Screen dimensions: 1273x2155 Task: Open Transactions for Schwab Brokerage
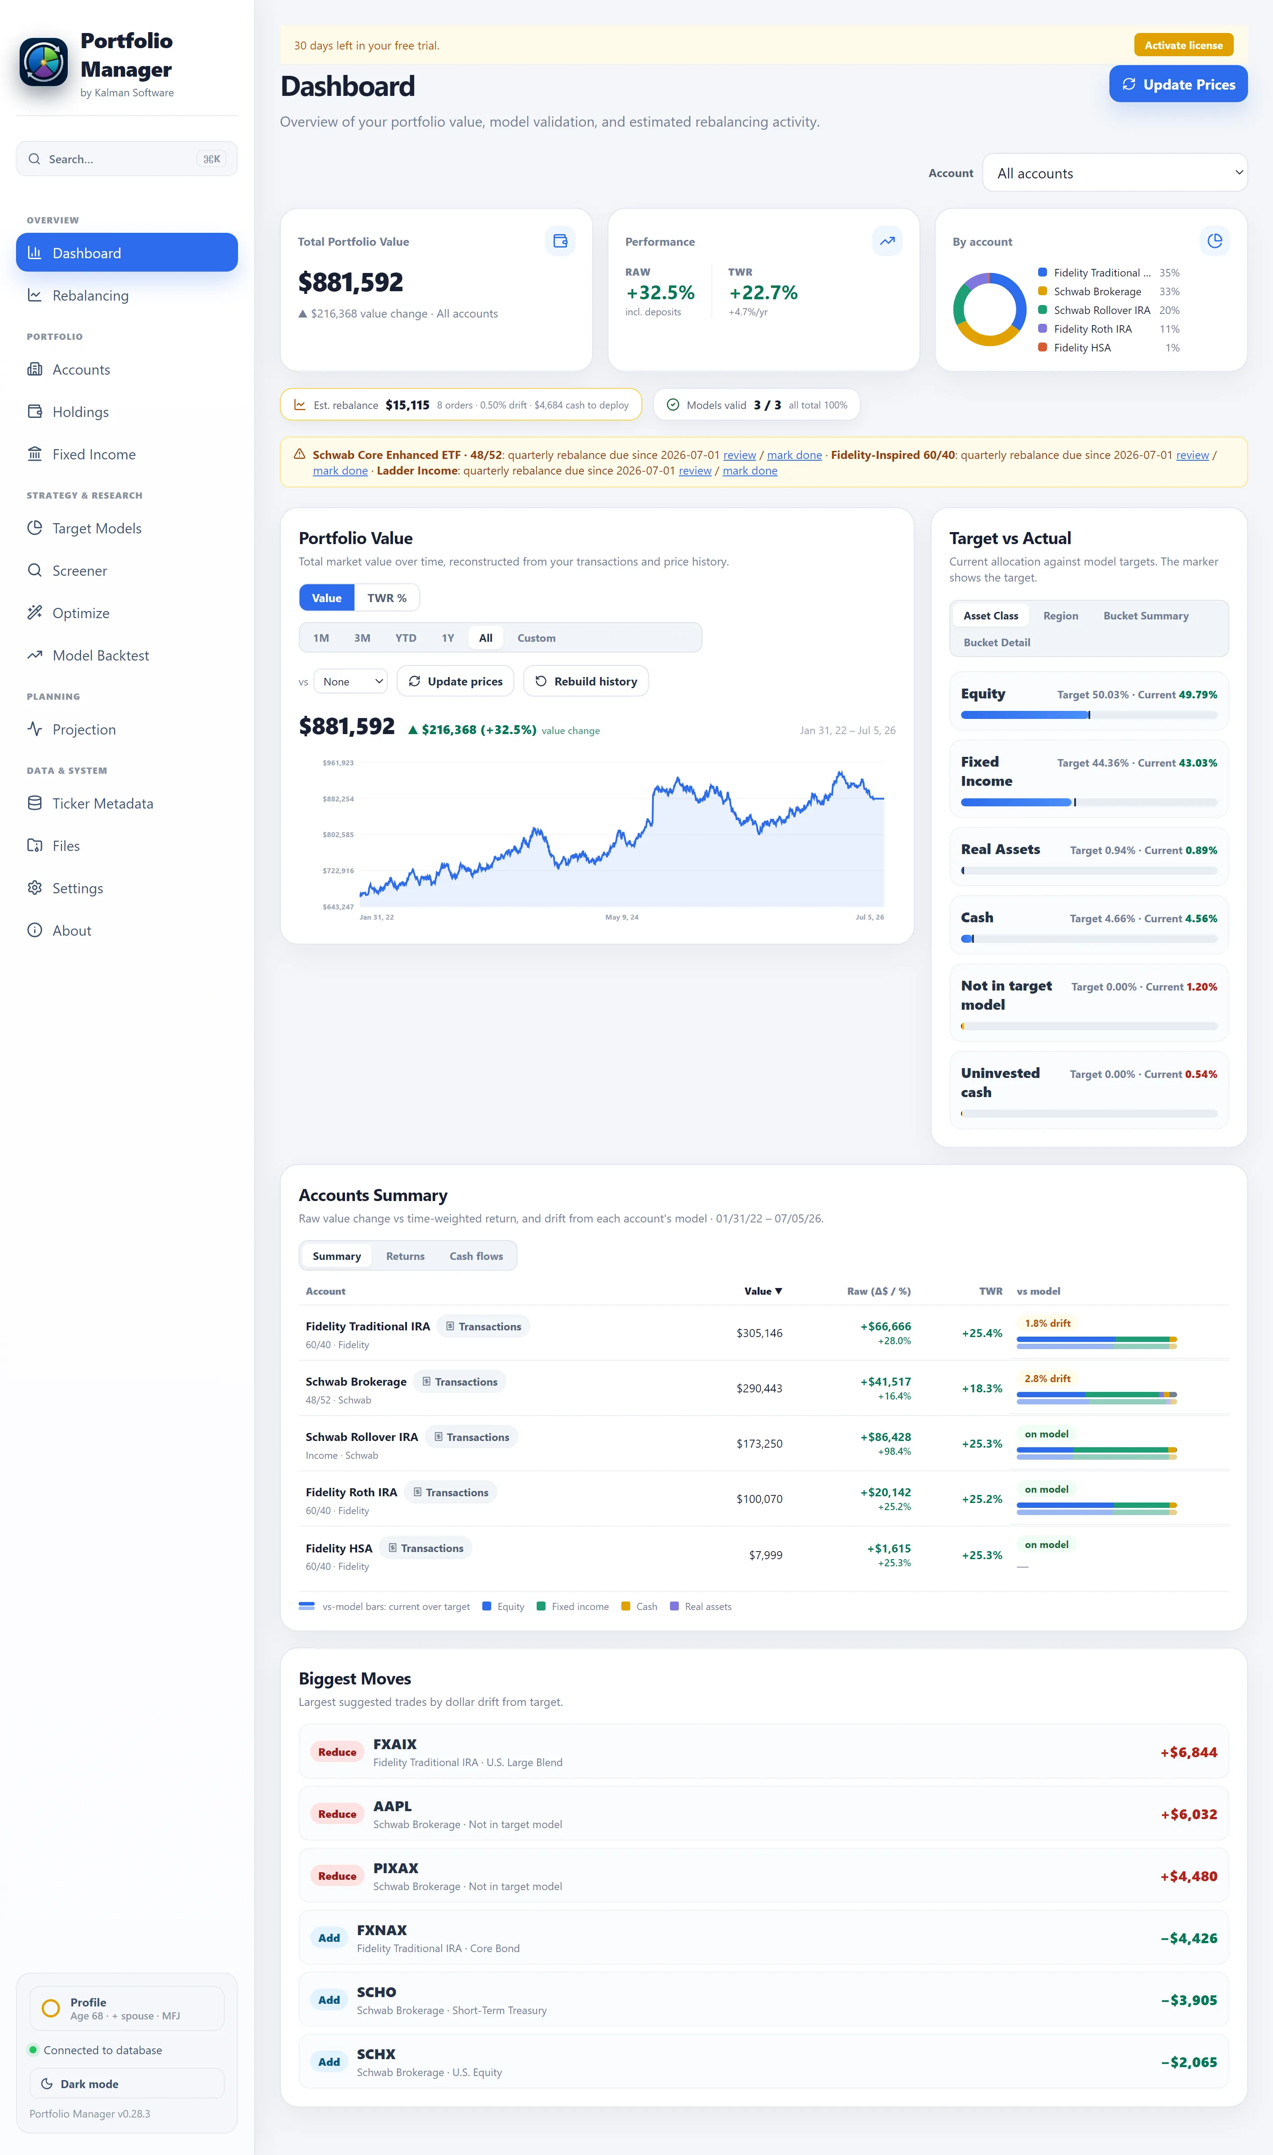click(x=460, y=1382)
